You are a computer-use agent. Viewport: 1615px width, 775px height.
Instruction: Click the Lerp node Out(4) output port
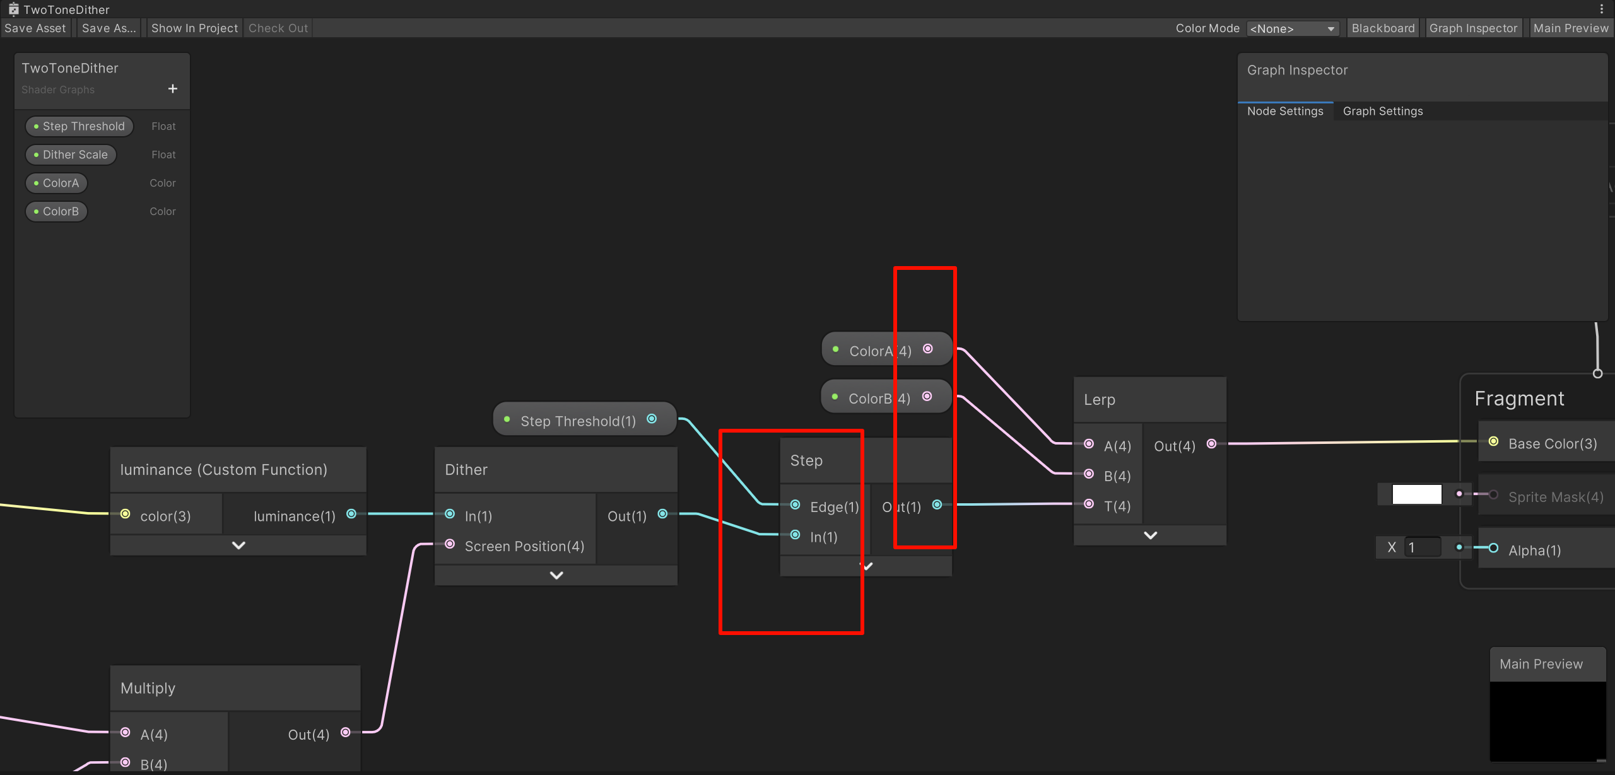point(1211,444)
